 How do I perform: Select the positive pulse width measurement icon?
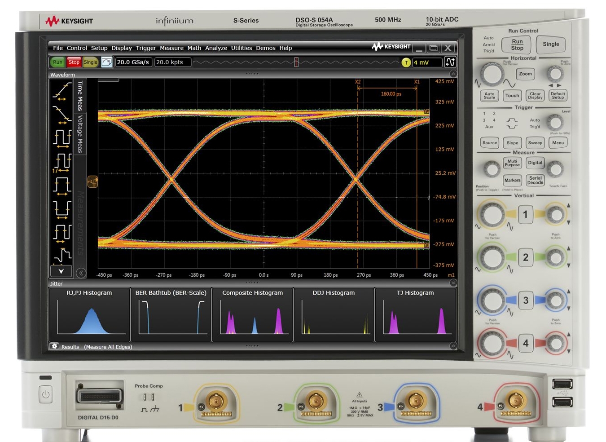coord(61,186)
